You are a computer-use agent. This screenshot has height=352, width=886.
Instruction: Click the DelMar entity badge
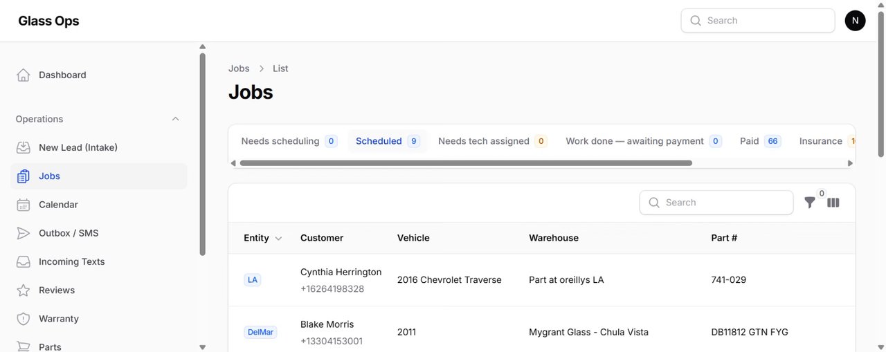pyautogui.click(x=260, y=332)
